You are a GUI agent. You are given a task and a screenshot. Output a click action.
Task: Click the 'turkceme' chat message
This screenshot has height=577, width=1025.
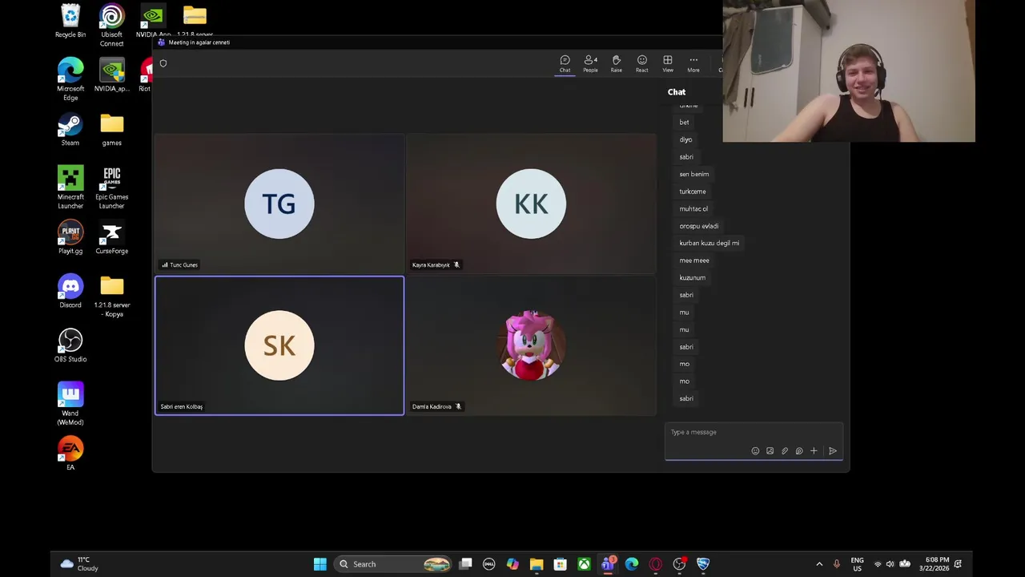click(x=693, y=192)
